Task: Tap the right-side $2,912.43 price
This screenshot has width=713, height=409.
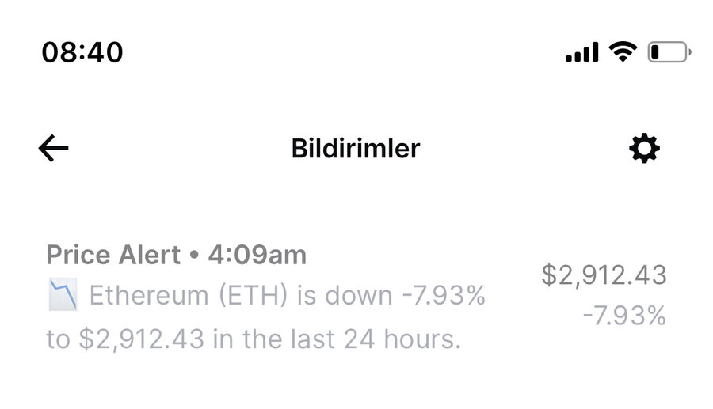Action: [x=604, y=275]
